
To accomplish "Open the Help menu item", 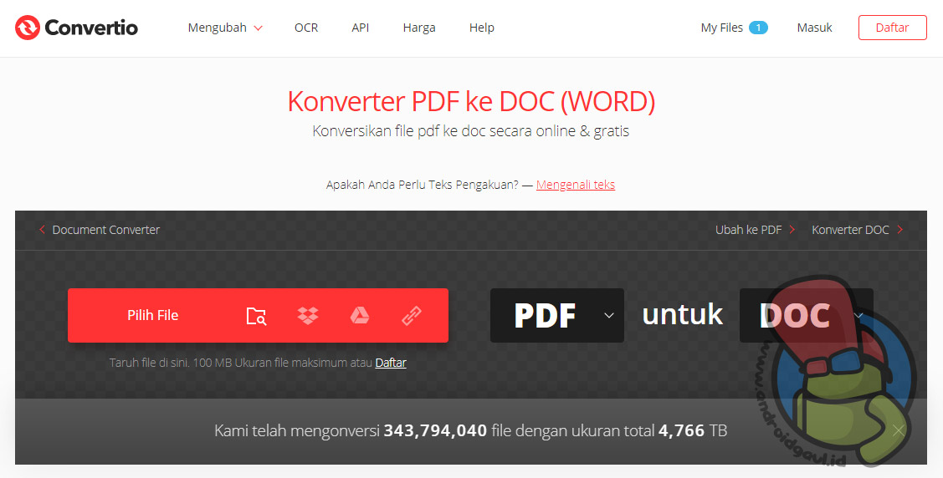I will 482,28.
